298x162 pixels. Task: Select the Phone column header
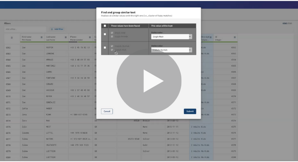(80, 38)
